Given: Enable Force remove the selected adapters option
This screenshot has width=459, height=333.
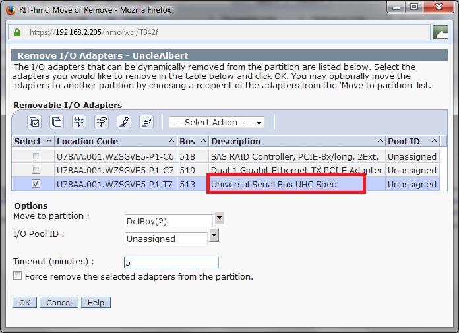Looking at the screenshot, I should [x=18, y=276].
